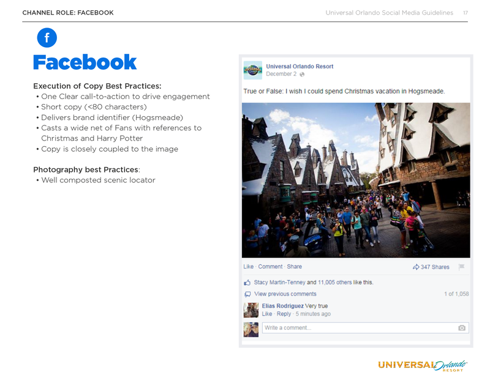Like Elias Rodriguez's comment
The height and width of the screenshot is (378, 490).
click(267, 314)
